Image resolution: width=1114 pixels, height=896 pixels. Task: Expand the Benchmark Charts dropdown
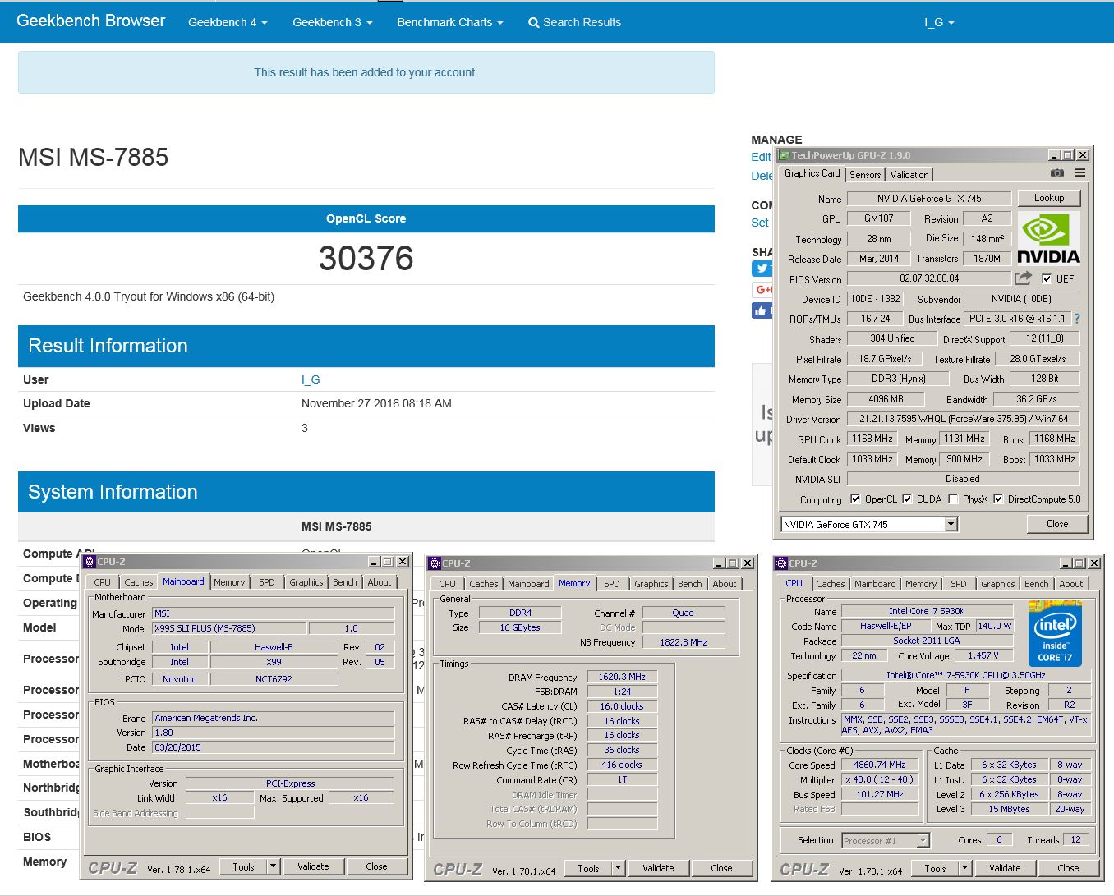(x=449, y=22)
